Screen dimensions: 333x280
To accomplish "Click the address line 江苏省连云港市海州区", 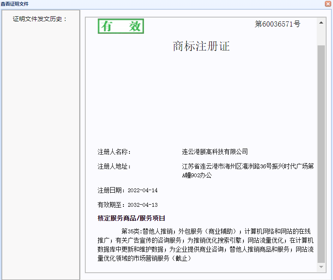I will (248, 166).
